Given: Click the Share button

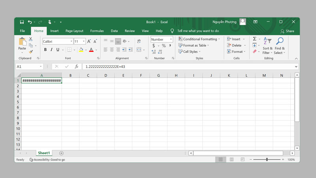Looking at the screenshot, I should coord(287,31).
